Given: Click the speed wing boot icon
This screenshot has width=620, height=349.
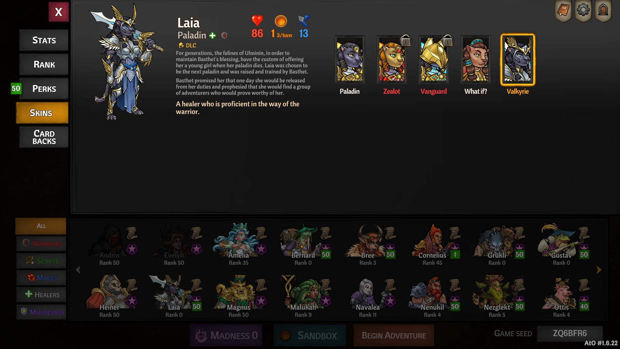Looking at the screenshot, I should 304,21.
